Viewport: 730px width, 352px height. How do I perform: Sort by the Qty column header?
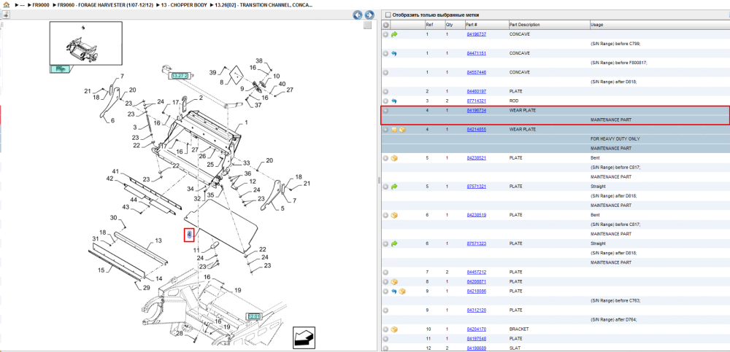click(x=449, y=25)
